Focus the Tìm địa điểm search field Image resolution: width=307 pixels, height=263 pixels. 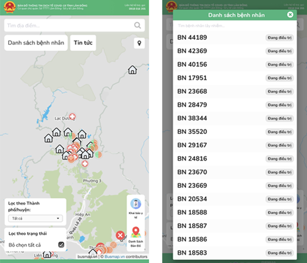(x=75, y=25)
